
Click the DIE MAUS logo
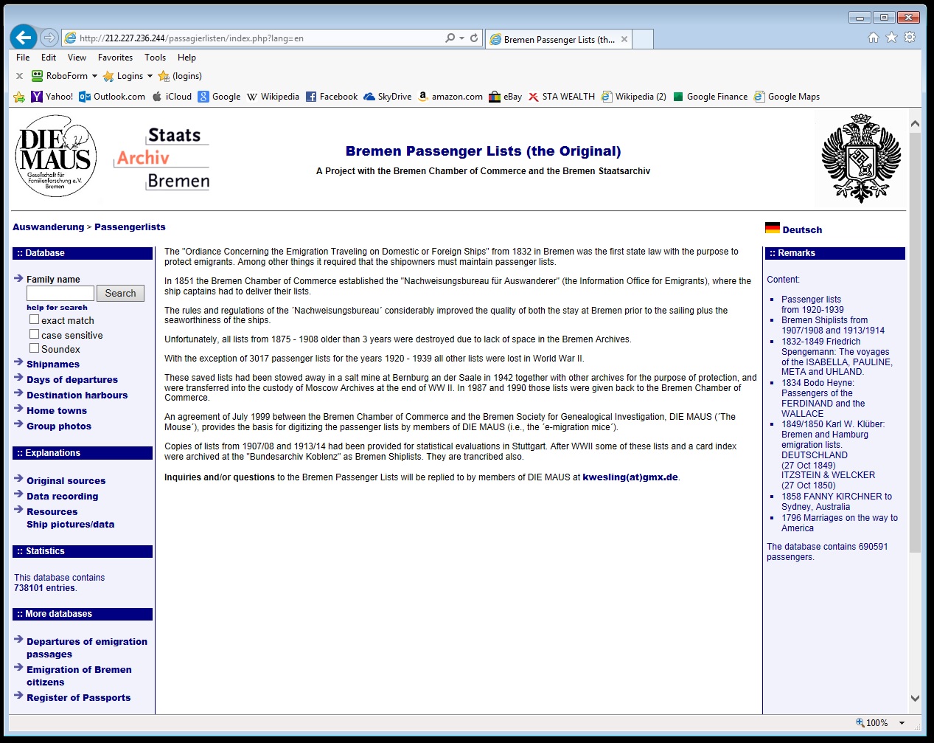[56, 156]
